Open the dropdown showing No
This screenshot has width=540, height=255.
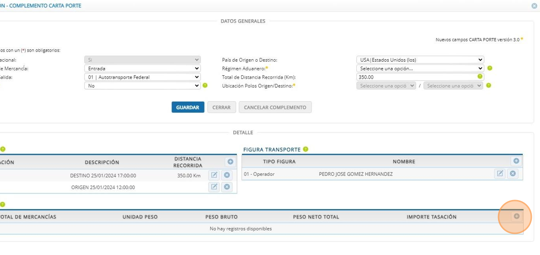click(x=143, y=86)
